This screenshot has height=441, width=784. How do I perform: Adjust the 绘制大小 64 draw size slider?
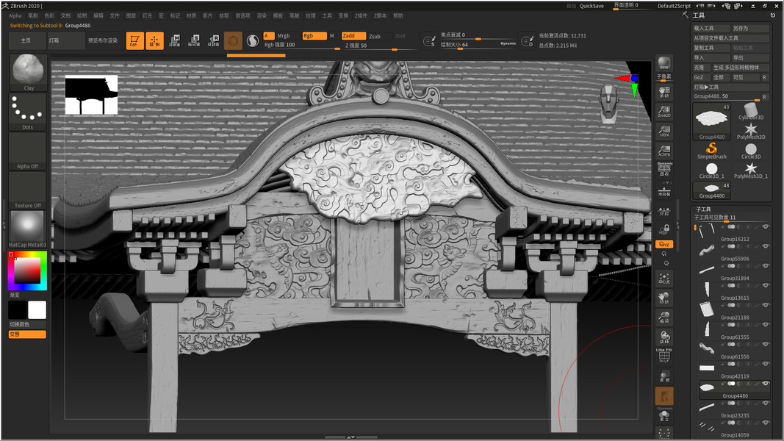(x=478, y=45)
